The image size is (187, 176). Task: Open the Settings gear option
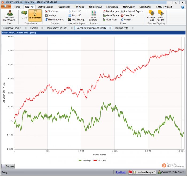pyautogui.click(x=50, y=15)
